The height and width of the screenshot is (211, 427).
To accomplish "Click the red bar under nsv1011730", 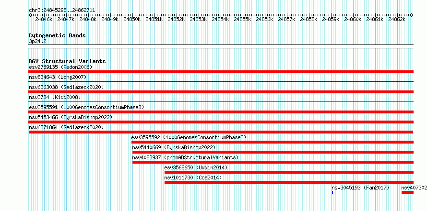I will pyautogui.click(x=289, y=182).
